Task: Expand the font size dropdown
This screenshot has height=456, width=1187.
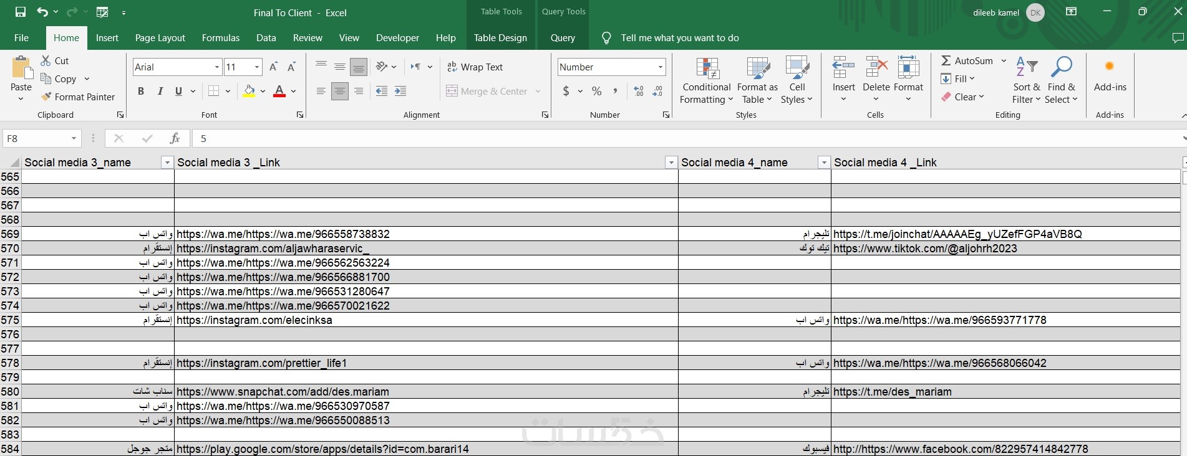Action: click(257, 67)
